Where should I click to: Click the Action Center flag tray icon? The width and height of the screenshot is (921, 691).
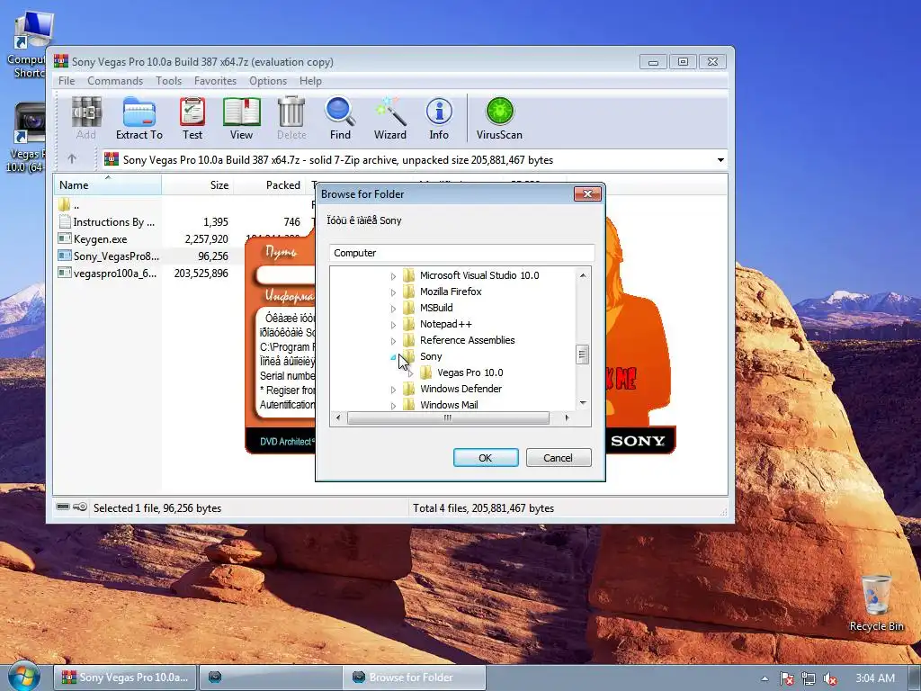pyautogui.click(x=786, y=678)
